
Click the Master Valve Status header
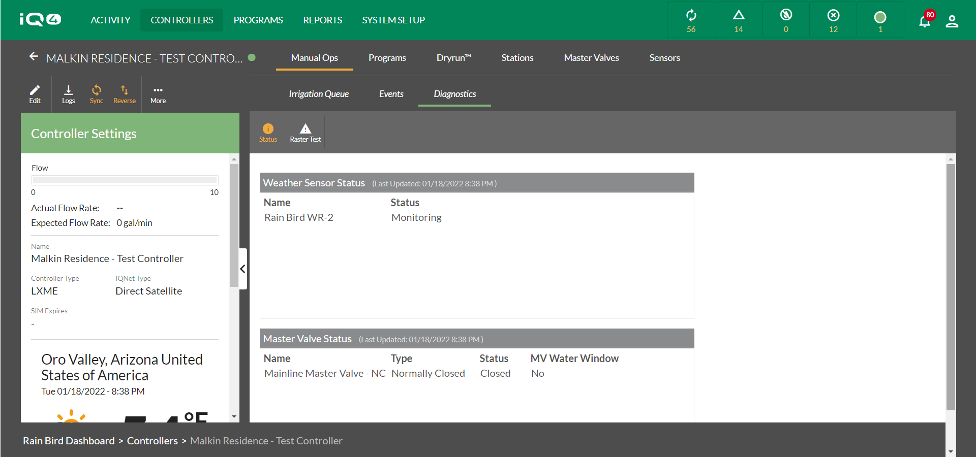(477, 339)
